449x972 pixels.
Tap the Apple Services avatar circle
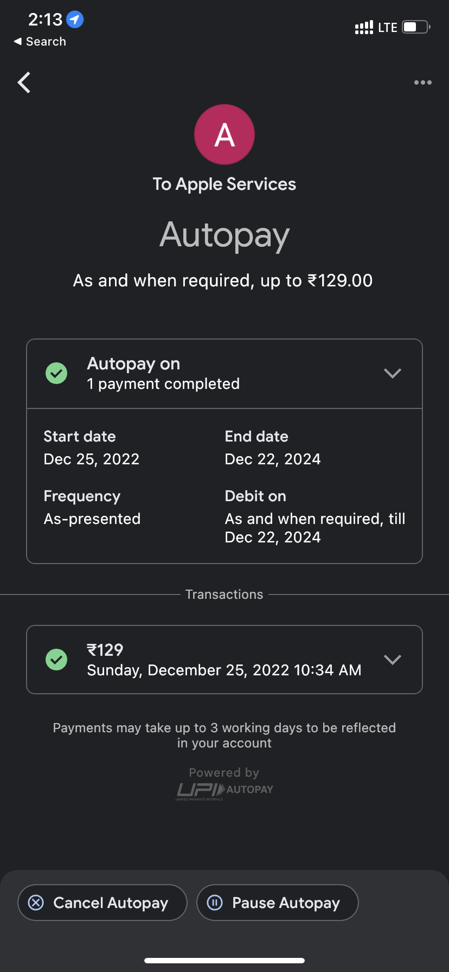click(224, 135)
